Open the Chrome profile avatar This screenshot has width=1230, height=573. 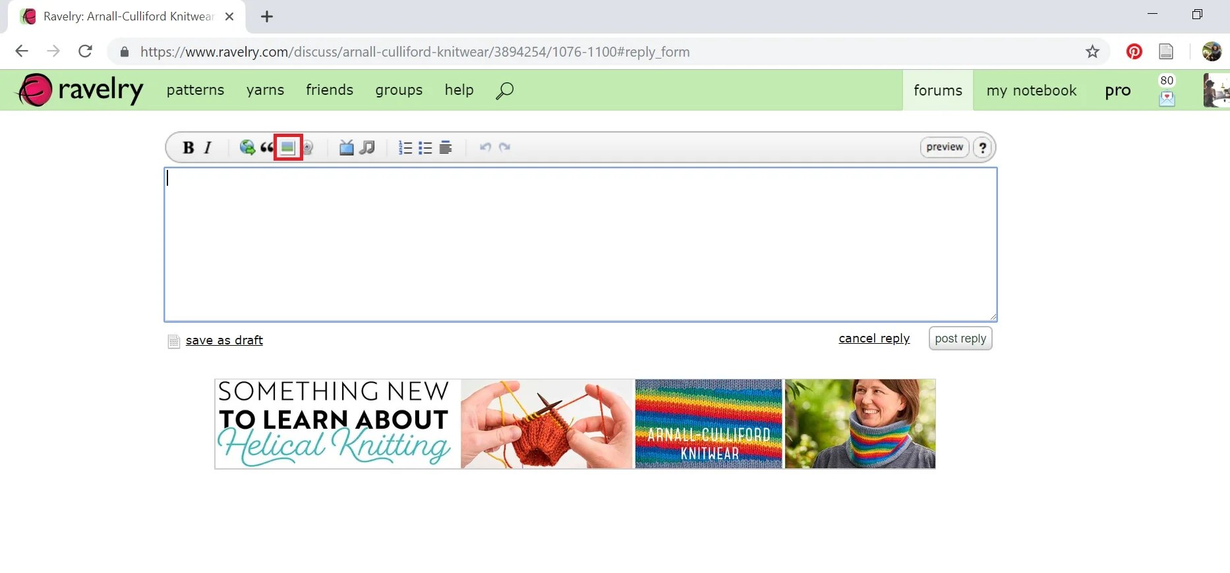[1212, 51]
